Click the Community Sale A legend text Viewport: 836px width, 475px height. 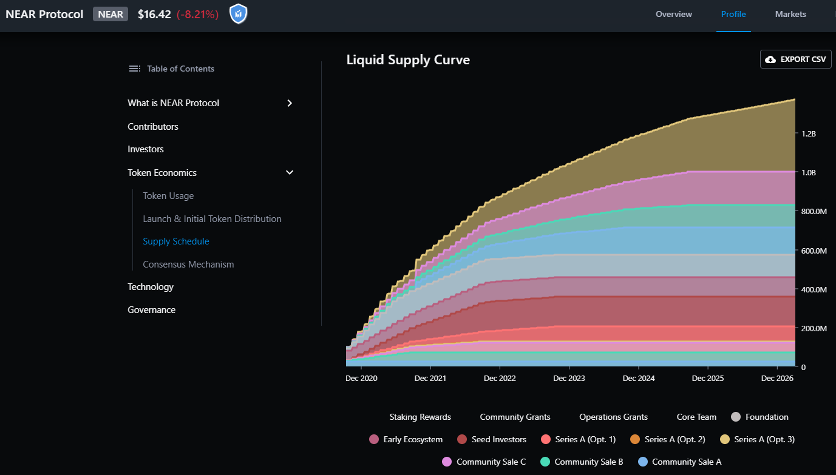(x=687, y=462)
